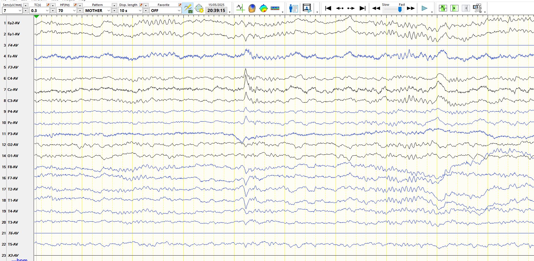Show the rainbow topography map
This screenshot has width=534, height=261.
pyautogui.click(x=263, y=8)
